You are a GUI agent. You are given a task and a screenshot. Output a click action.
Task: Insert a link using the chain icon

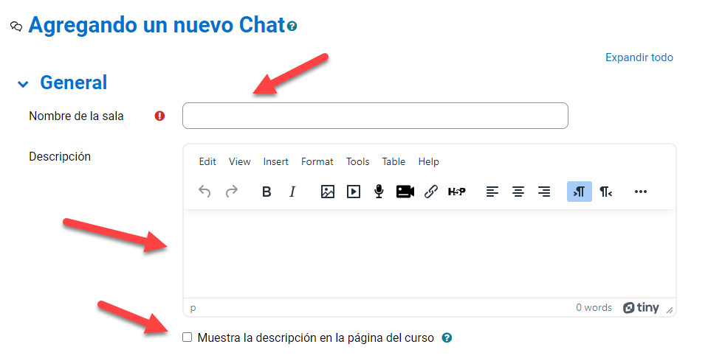[430, 192]
